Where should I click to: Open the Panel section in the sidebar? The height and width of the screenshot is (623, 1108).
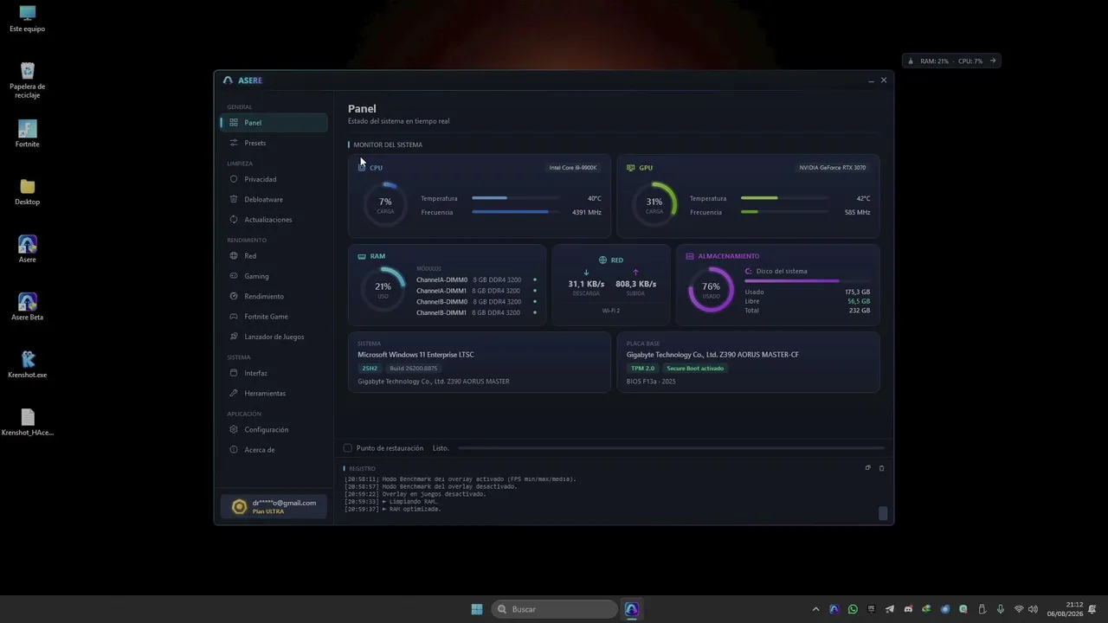(274, 123)
